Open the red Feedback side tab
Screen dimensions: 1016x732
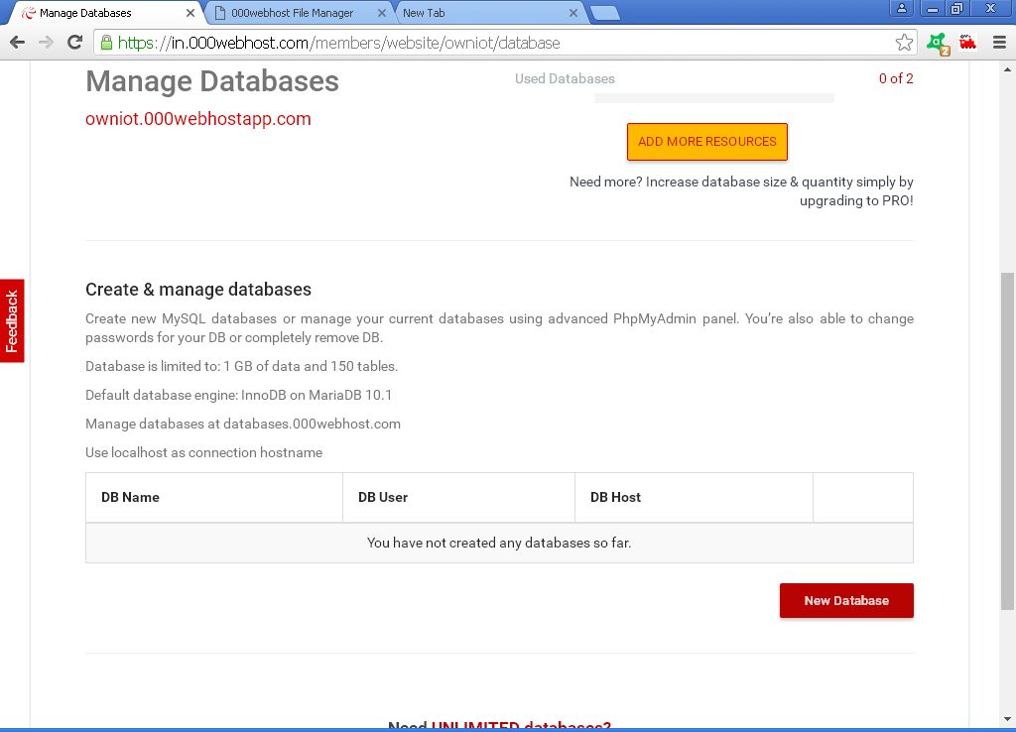[x=12, y=320]
